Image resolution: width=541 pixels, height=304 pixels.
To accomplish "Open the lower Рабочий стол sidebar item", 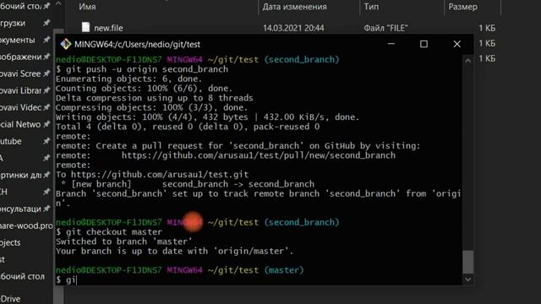I will [23, 276].
